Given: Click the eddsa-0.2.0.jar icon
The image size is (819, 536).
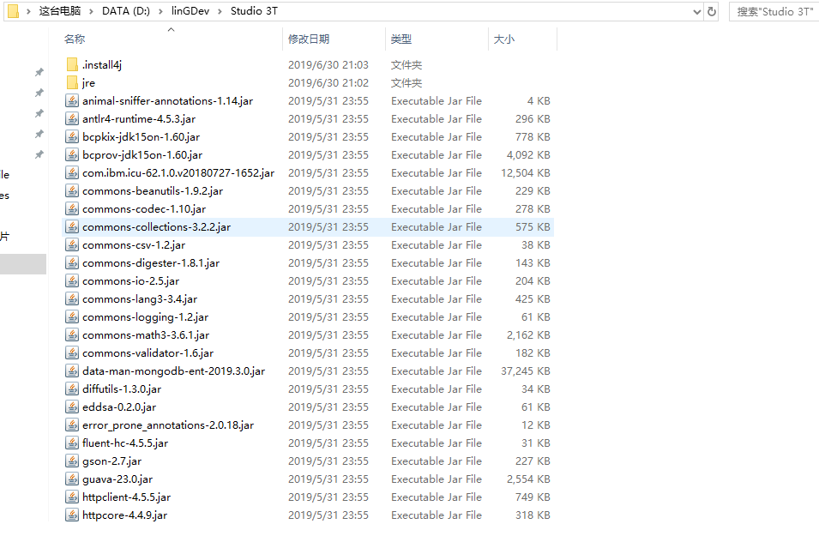Looking at the screenshot, I should click(x=72, y=407).
